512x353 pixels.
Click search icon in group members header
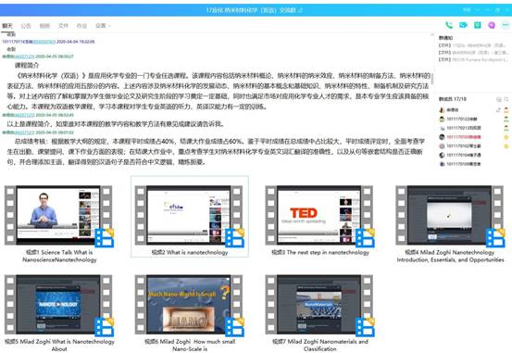(506, 99)
